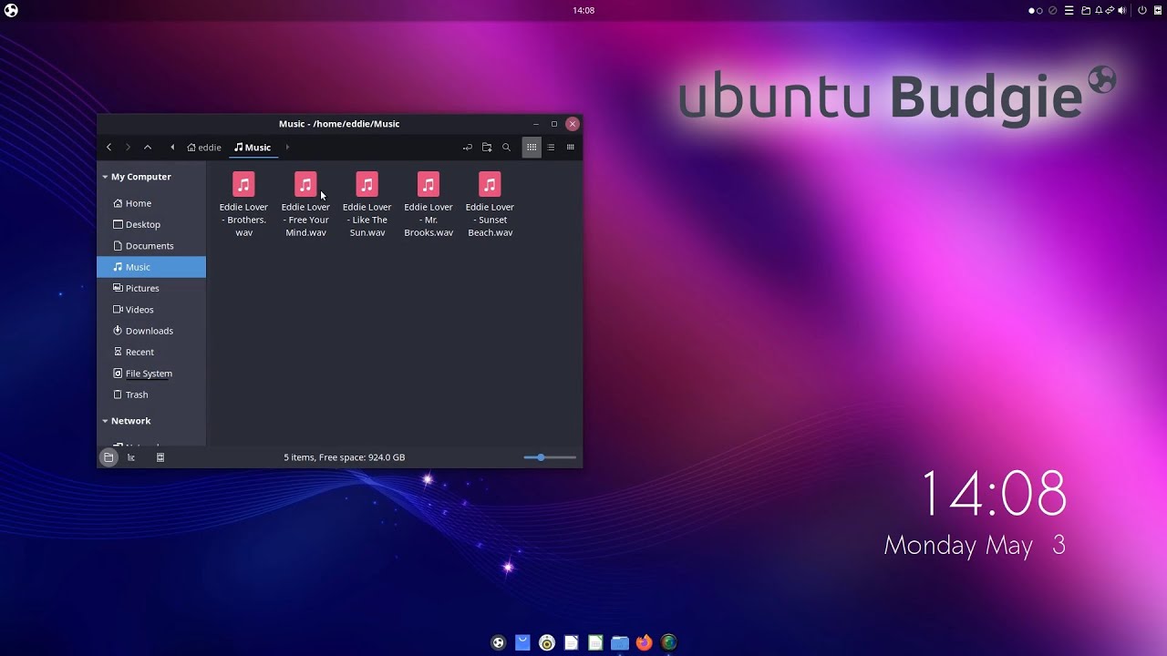
Task: Open Home in the sidebar
Action: 151,203
